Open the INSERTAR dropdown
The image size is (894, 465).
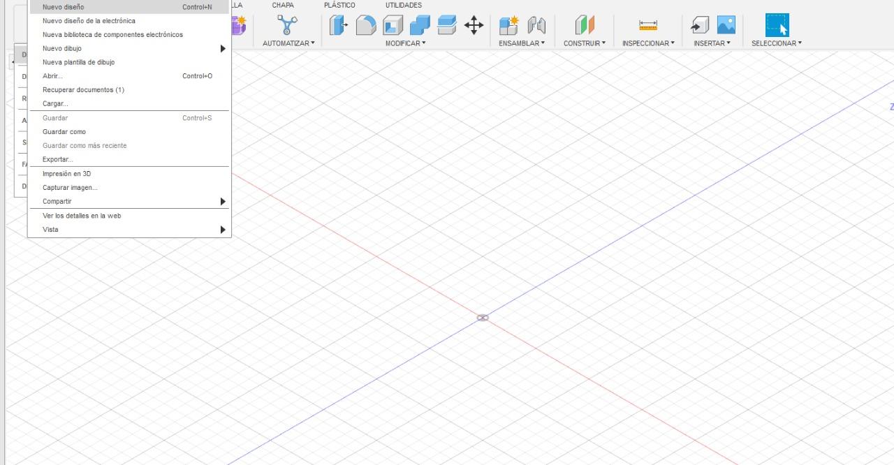pos(712,43)
